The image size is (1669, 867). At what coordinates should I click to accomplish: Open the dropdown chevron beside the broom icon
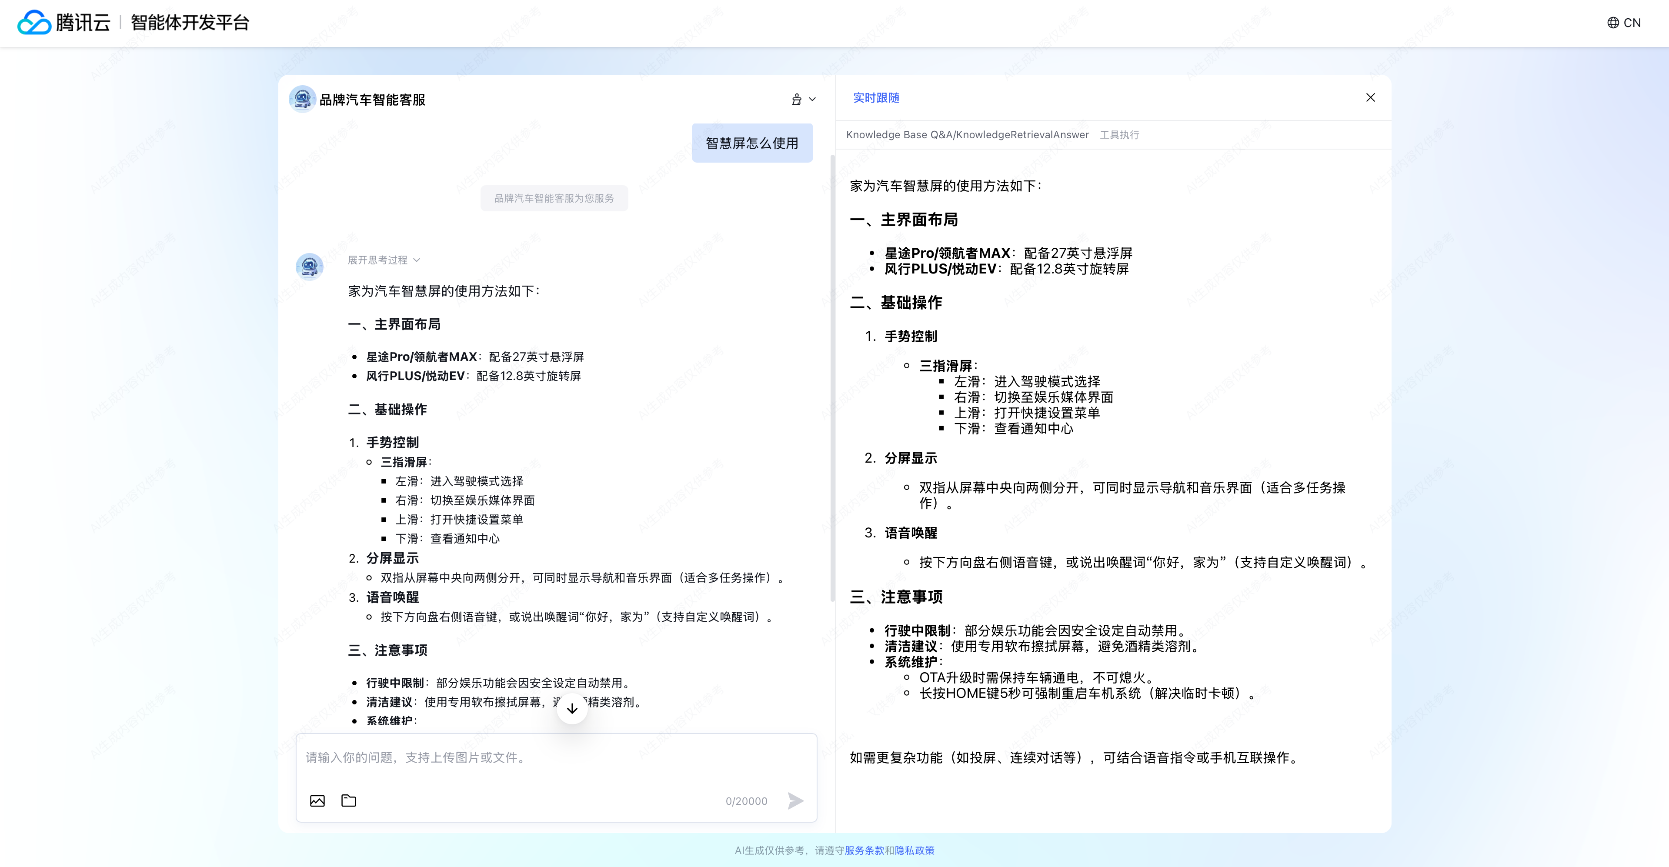(x=812, y=99)
